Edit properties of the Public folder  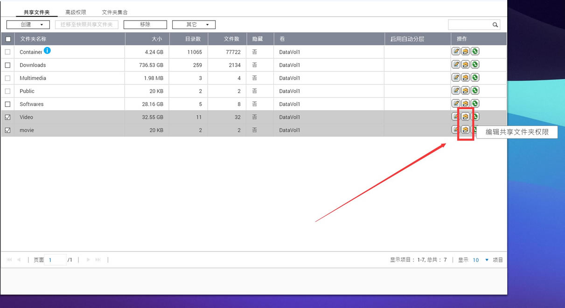(x=456, y=91)
